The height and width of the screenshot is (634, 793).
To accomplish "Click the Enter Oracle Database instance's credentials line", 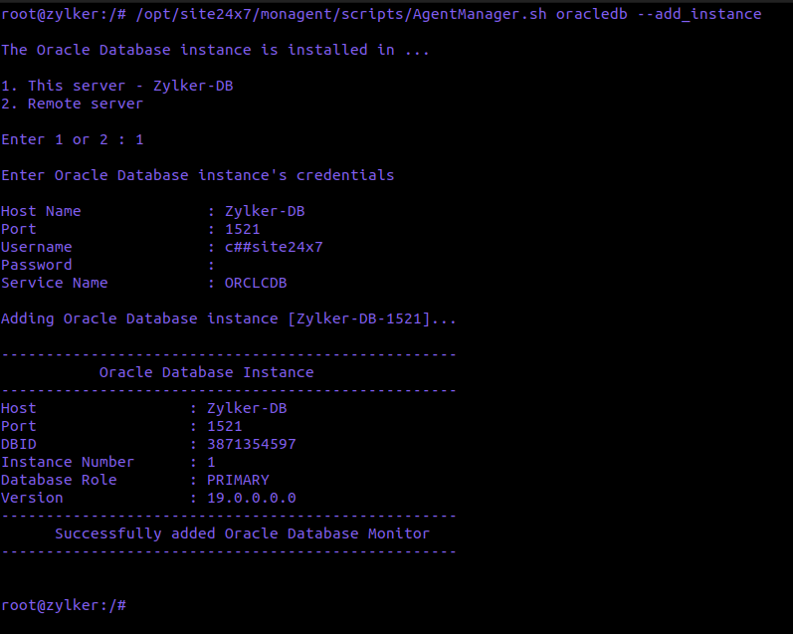I will point(197,175).
